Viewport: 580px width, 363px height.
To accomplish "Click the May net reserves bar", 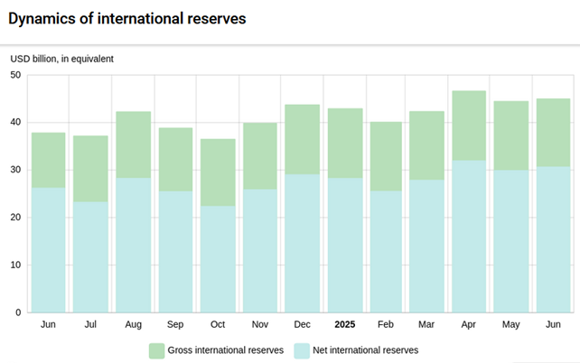I will point(510,241).
